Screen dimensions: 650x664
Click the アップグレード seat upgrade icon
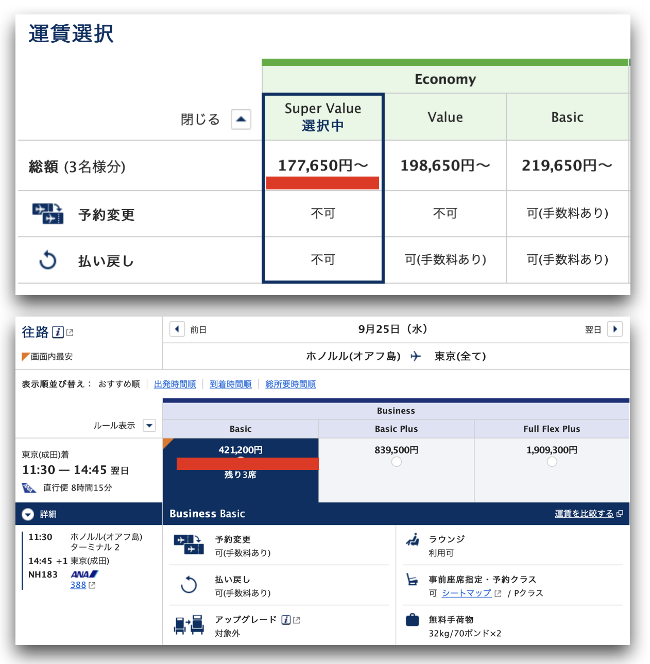[189, 625]
